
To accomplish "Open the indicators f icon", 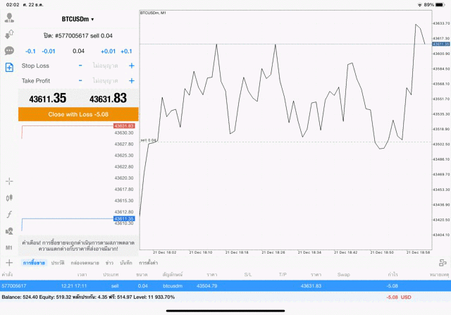I will tap(9, 214).
